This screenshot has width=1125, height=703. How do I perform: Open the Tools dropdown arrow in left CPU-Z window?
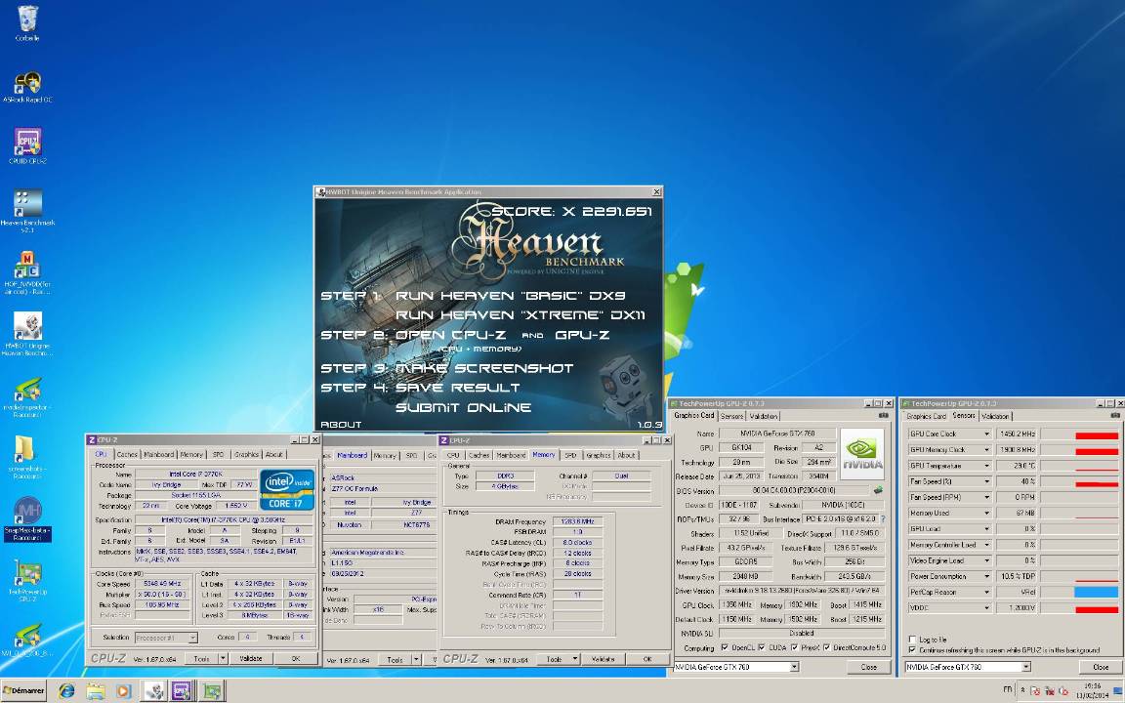point(223,658)
